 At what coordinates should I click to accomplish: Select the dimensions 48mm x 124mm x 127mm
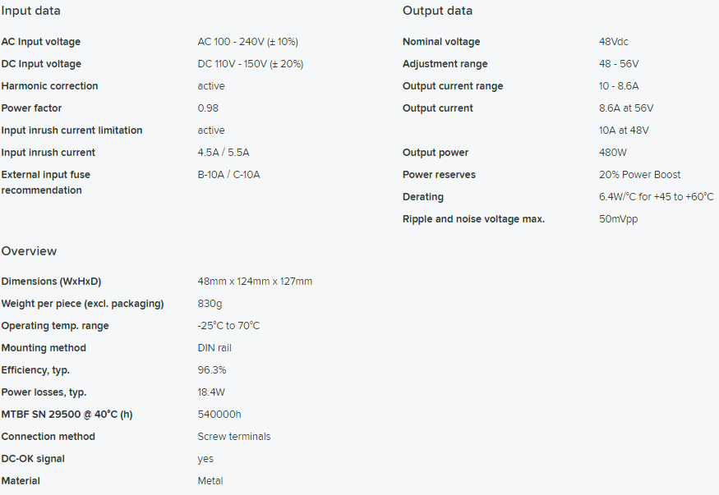click(x=255, y=281)
